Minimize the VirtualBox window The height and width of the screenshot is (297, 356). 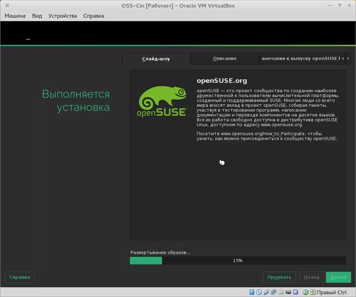coord(330,6)
